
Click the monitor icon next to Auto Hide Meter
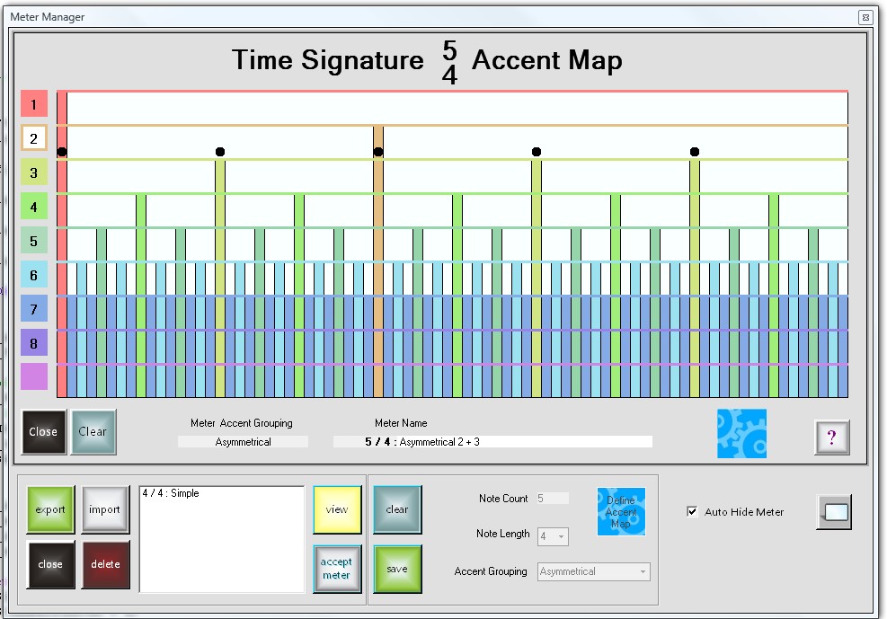[834, 512]
